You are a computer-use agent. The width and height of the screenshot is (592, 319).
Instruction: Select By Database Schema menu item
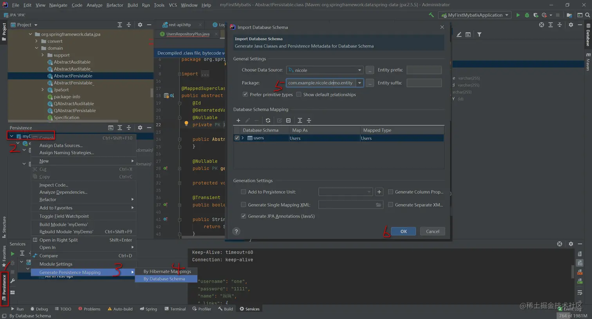164,279
